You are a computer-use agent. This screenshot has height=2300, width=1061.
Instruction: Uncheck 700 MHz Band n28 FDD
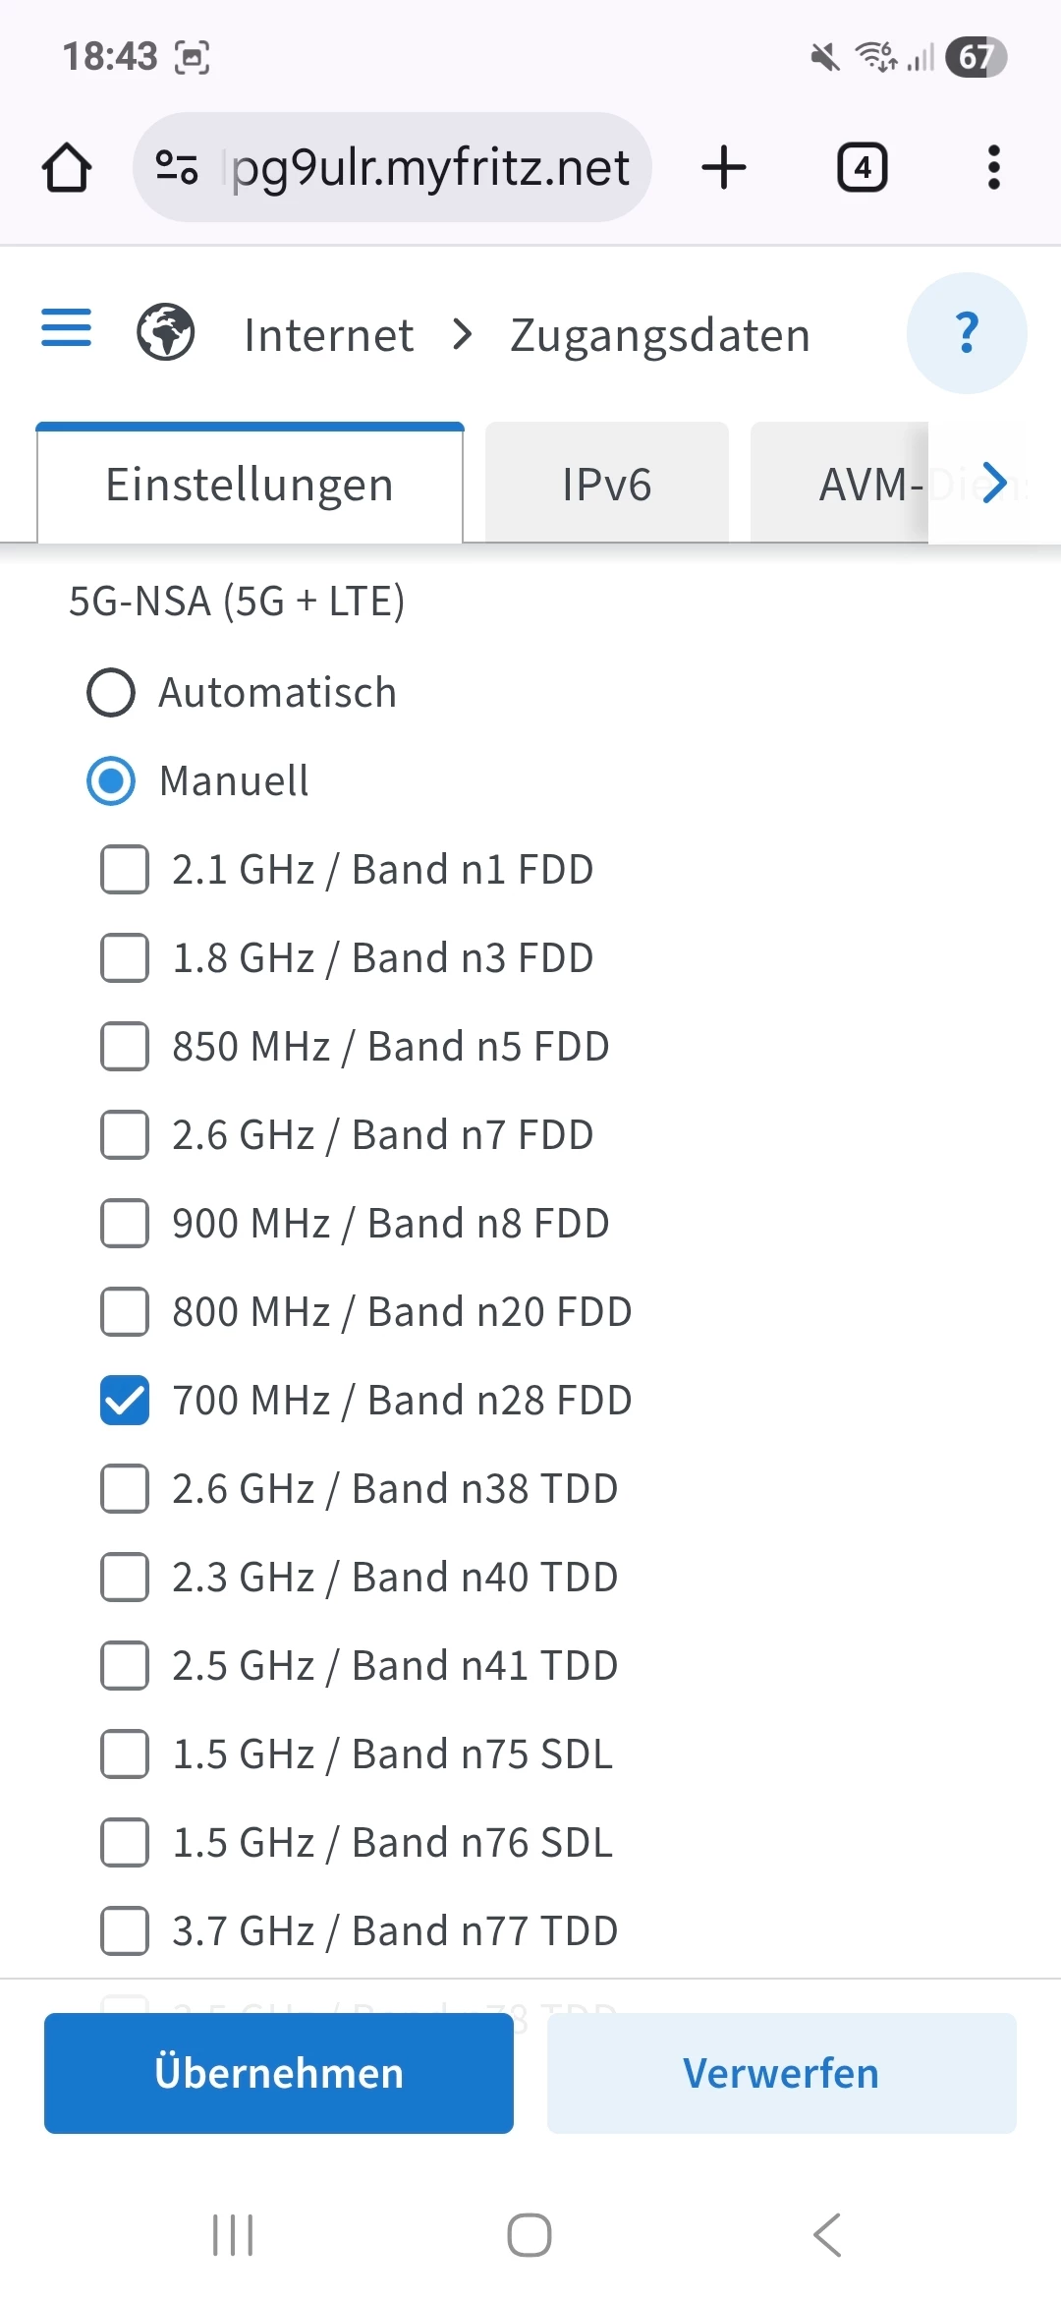125,1400
